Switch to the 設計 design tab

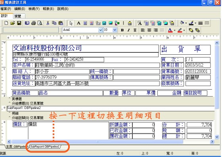(x=6, y=16)
